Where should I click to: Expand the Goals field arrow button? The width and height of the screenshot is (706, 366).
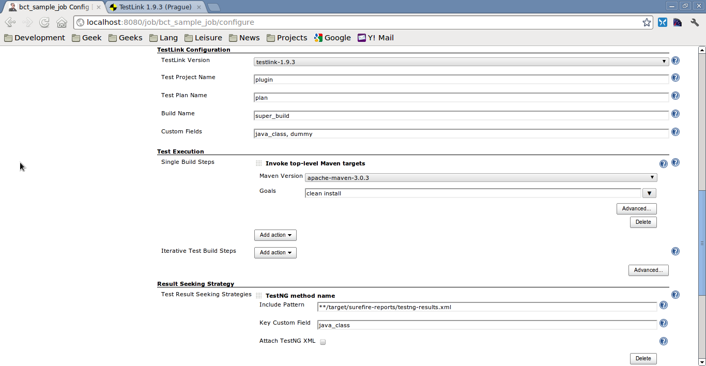click(649, 193)
